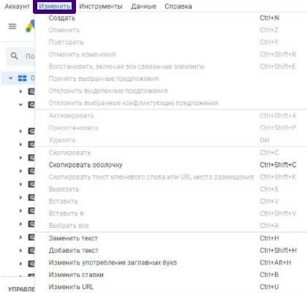Collapse the top account tree node

click(10, 78)
